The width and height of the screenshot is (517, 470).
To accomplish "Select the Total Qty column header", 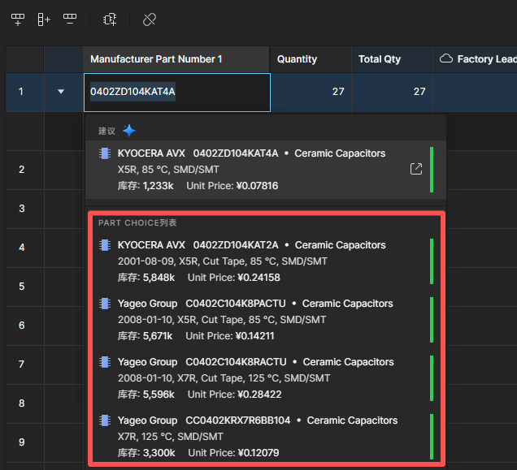I will tap(392, 59).
